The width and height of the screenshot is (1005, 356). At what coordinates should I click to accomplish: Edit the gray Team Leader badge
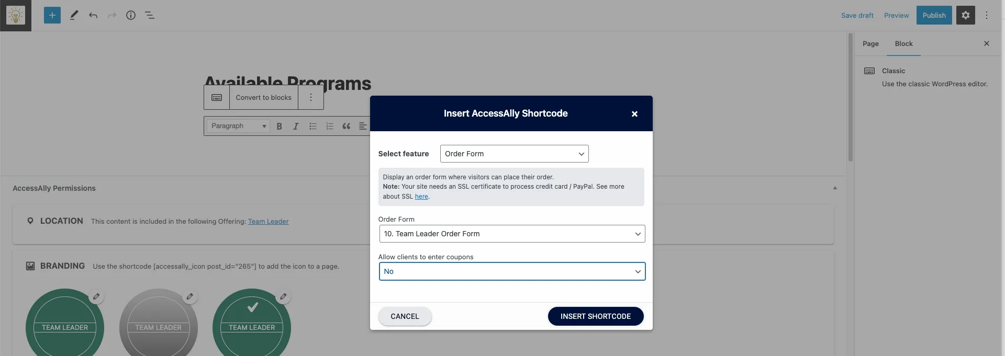tap(190, 296)
